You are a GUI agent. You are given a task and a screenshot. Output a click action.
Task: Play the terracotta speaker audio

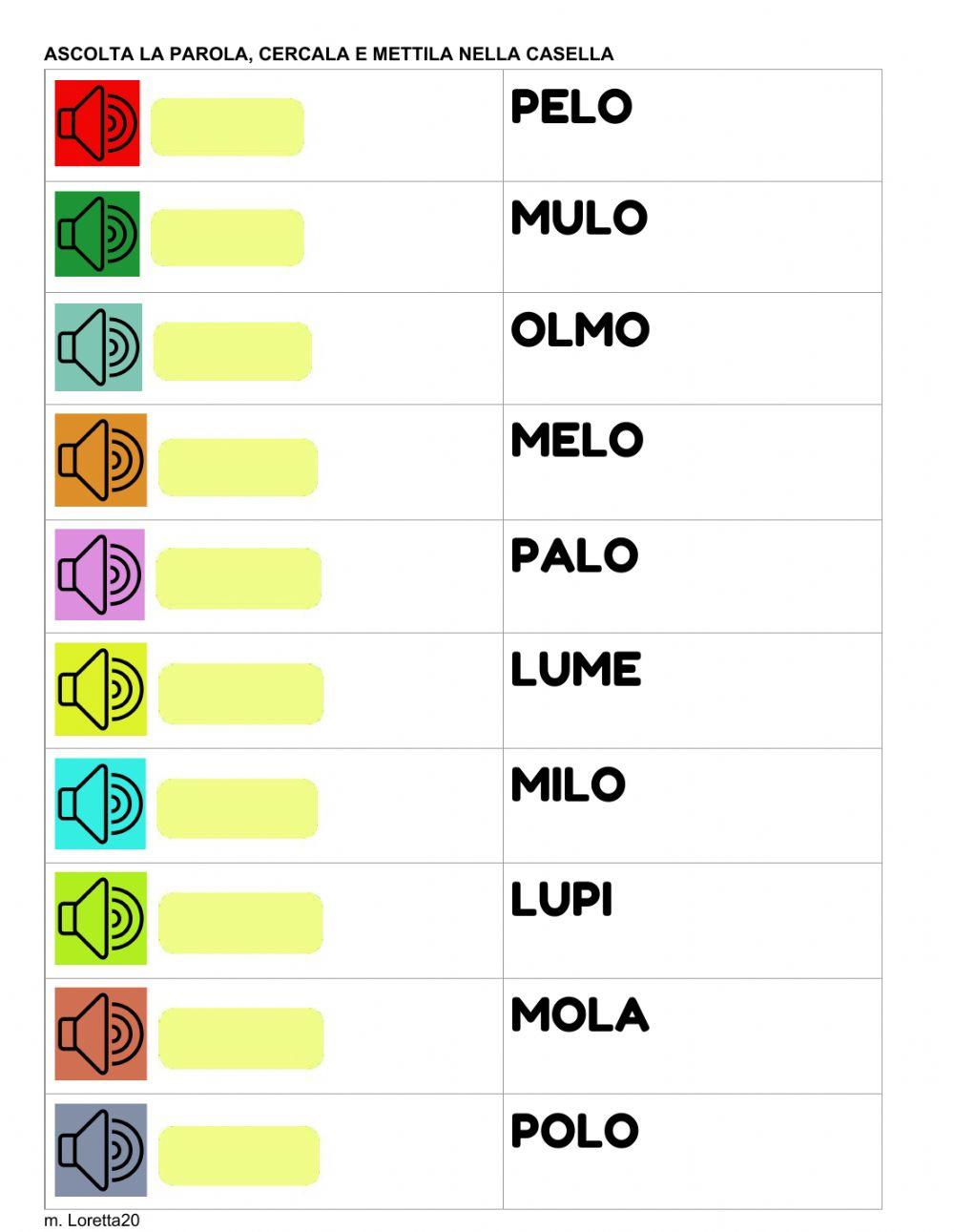[100, 1034]
